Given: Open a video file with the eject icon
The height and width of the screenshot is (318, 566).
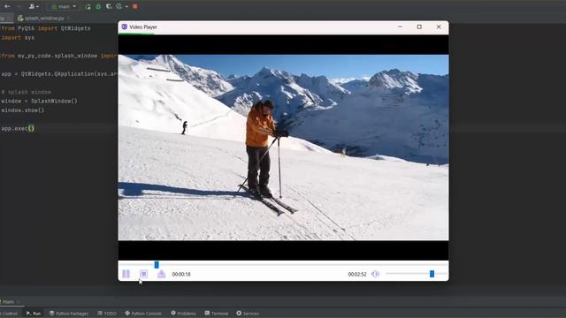Looking at the screenshot, I should tap(161, 274).
